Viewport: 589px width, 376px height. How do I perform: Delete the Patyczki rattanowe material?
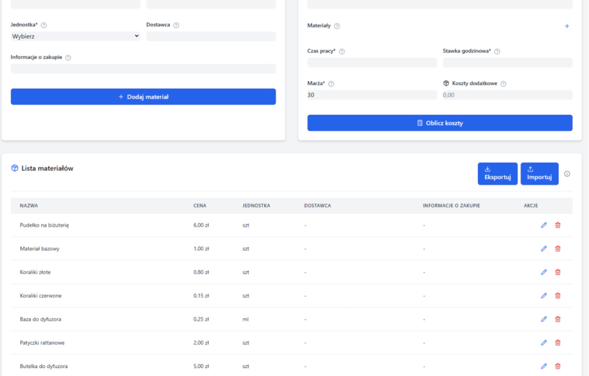[558, 343]
